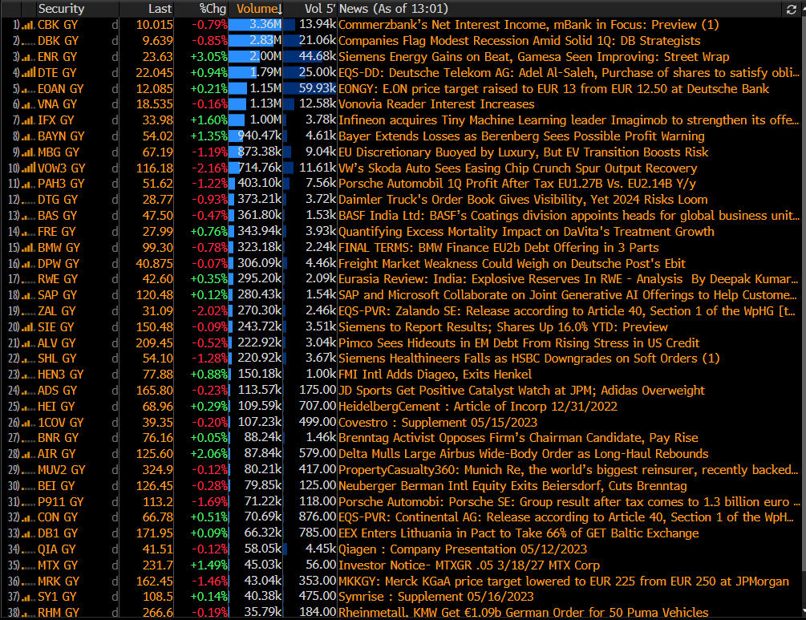Screen dimensions: 806x620
Task: Click the last price 324.9 for MUV2 GY
Action: (x=158, y=470)
